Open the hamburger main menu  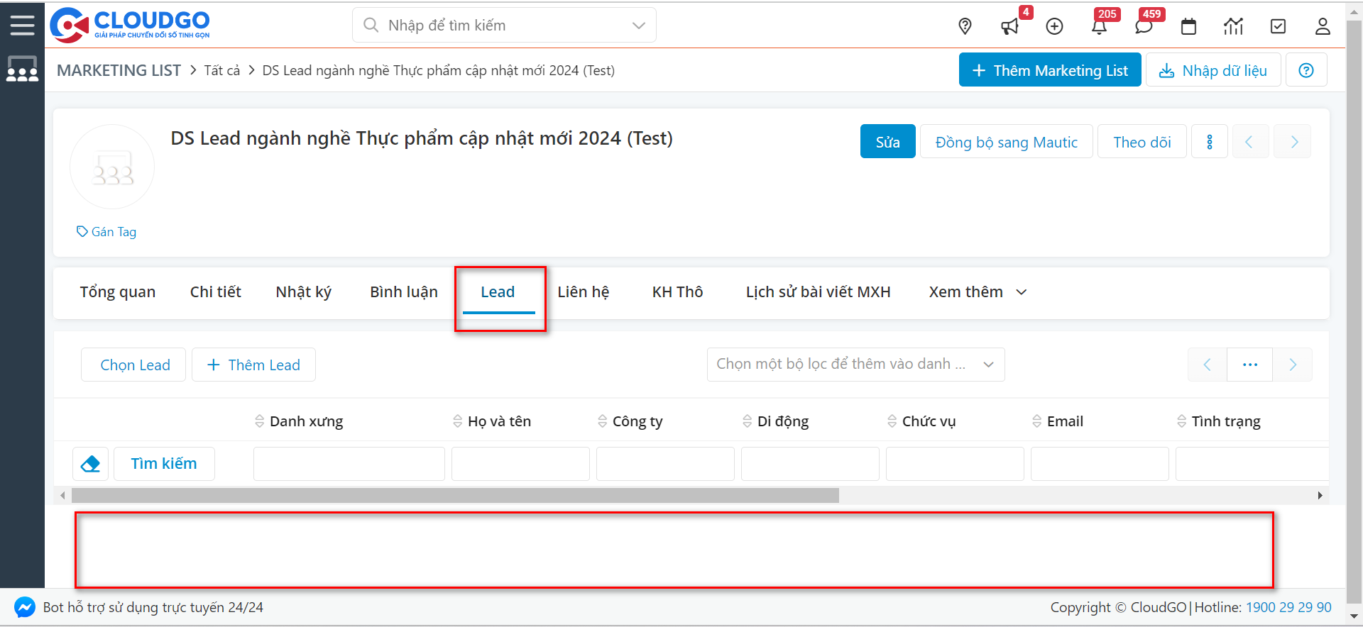click(x=22, y=25)
